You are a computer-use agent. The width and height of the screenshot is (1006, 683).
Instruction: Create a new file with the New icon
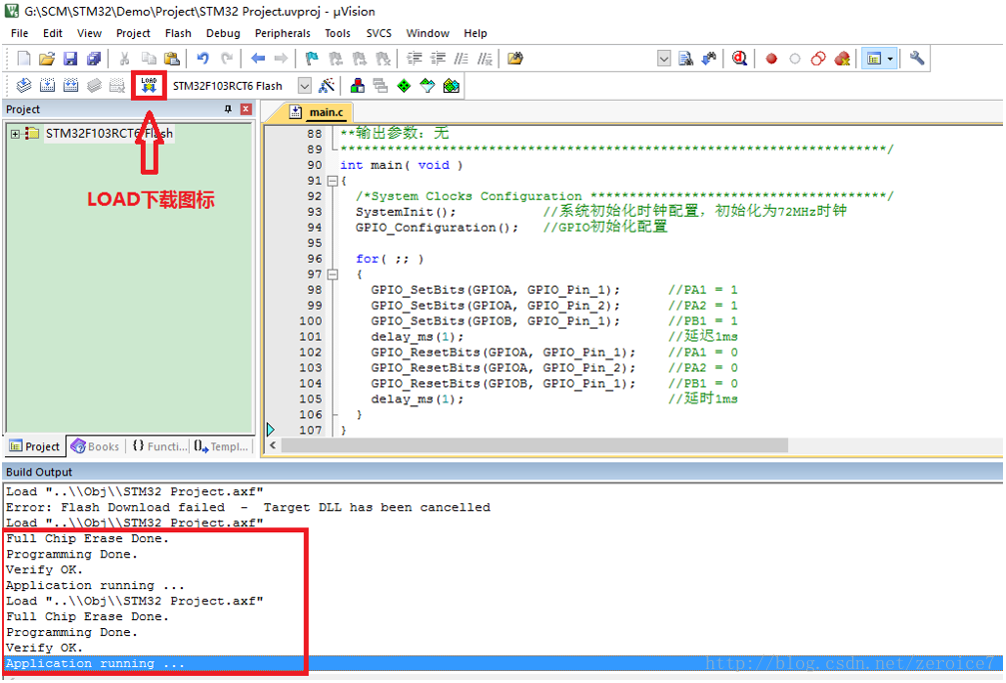[x=24, y=59]
